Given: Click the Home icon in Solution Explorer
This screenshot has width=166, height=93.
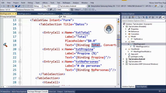Looking at the screenshot, I should [130, 17].
